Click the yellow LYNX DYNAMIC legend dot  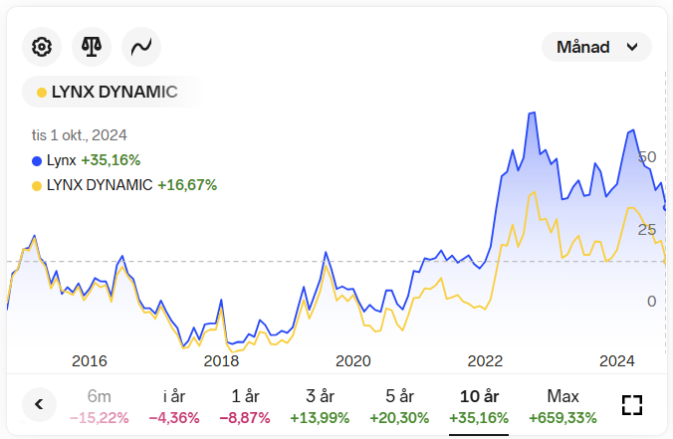coord(37,184)
